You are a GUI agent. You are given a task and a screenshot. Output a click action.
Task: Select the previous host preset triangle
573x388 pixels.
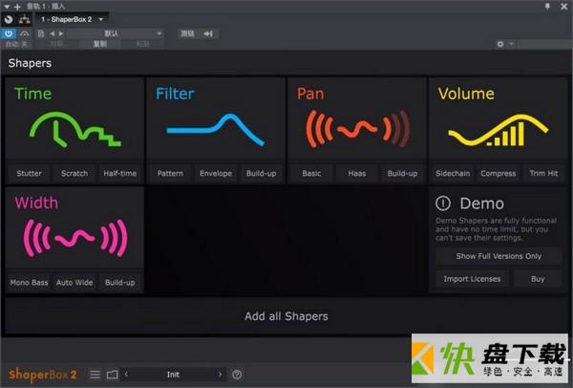click(53, 33)
